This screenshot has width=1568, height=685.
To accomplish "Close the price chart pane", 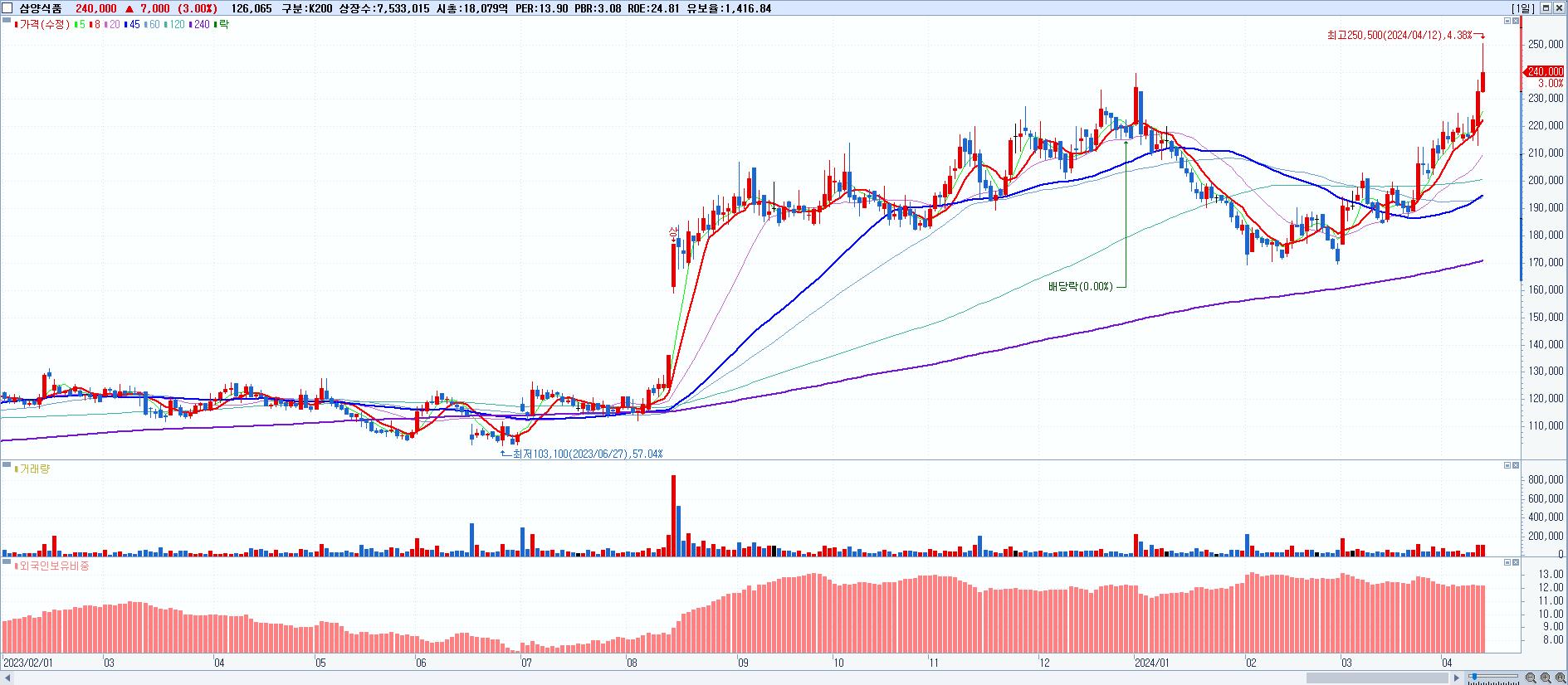I will [1516, 21].
